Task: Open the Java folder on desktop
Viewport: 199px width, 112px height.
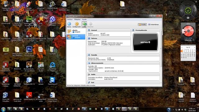Action: pyautogui.click(x=41, y=50)
